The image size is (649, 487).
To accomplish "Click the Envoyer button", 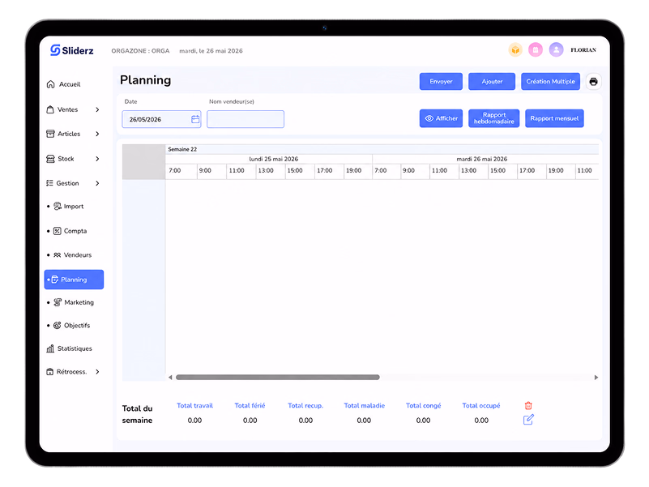I will tap(441, 82).
